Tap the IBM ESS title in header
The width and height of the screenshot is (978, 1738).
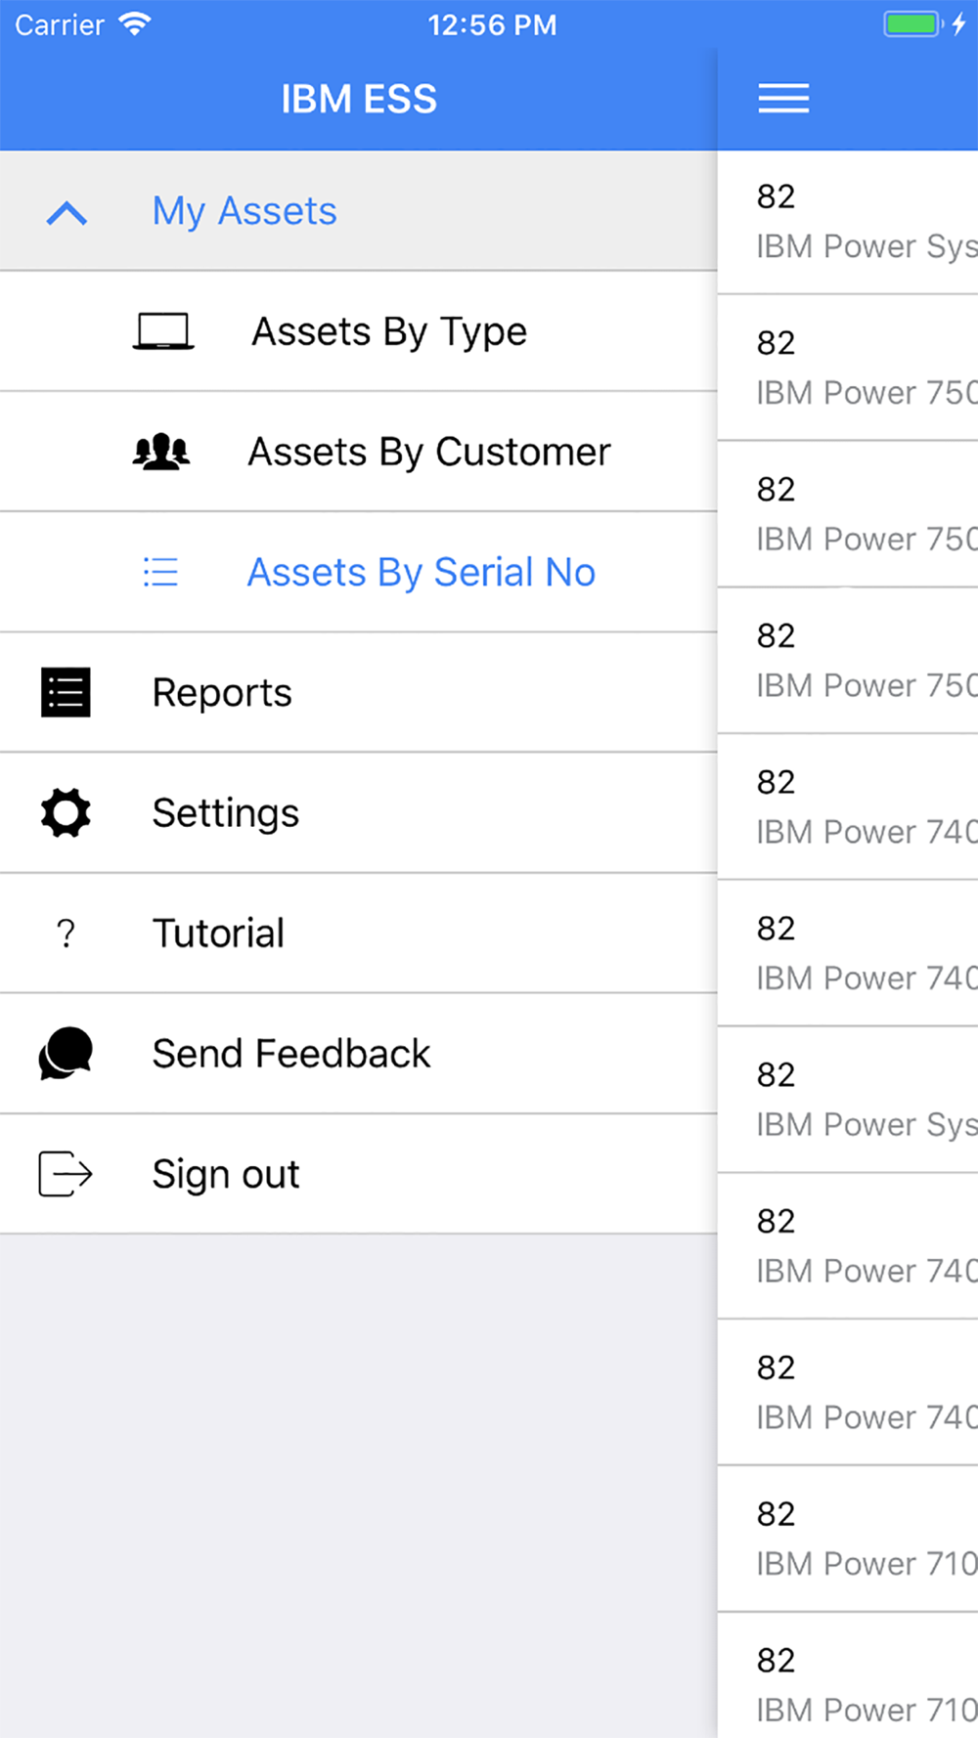(359, 99)
